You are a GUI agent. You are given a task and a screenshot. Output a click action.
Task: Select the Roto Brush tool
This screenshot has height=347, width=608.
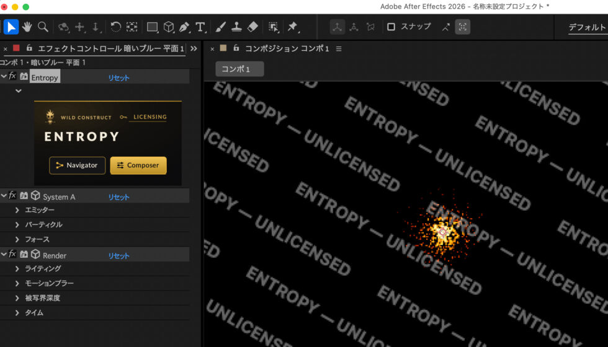[274, 27]
